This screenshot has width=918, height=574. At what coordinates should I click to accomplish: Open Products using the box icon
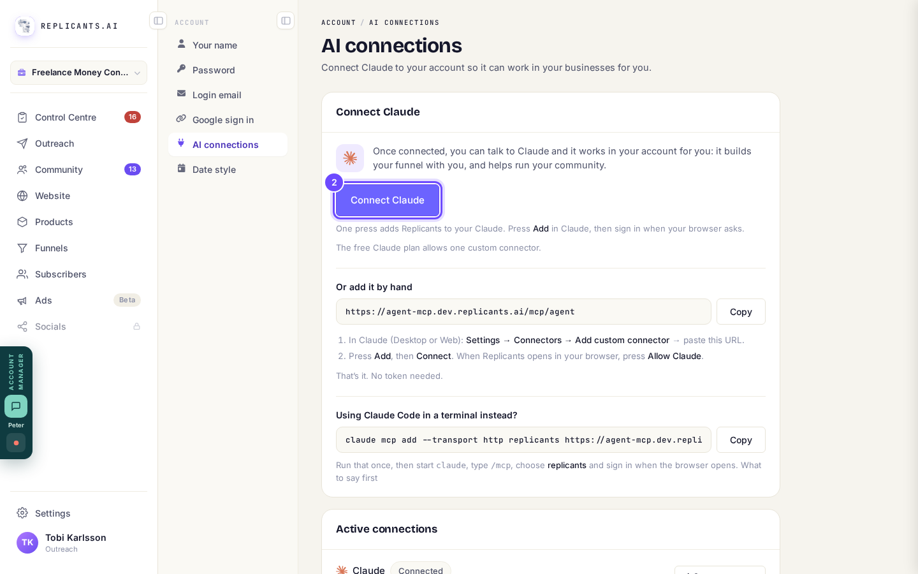tap(22, 222)
